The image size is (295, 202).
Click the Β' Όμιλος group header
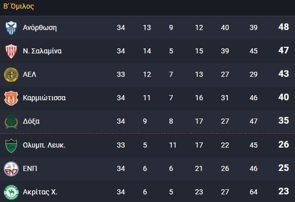[19, 6]
